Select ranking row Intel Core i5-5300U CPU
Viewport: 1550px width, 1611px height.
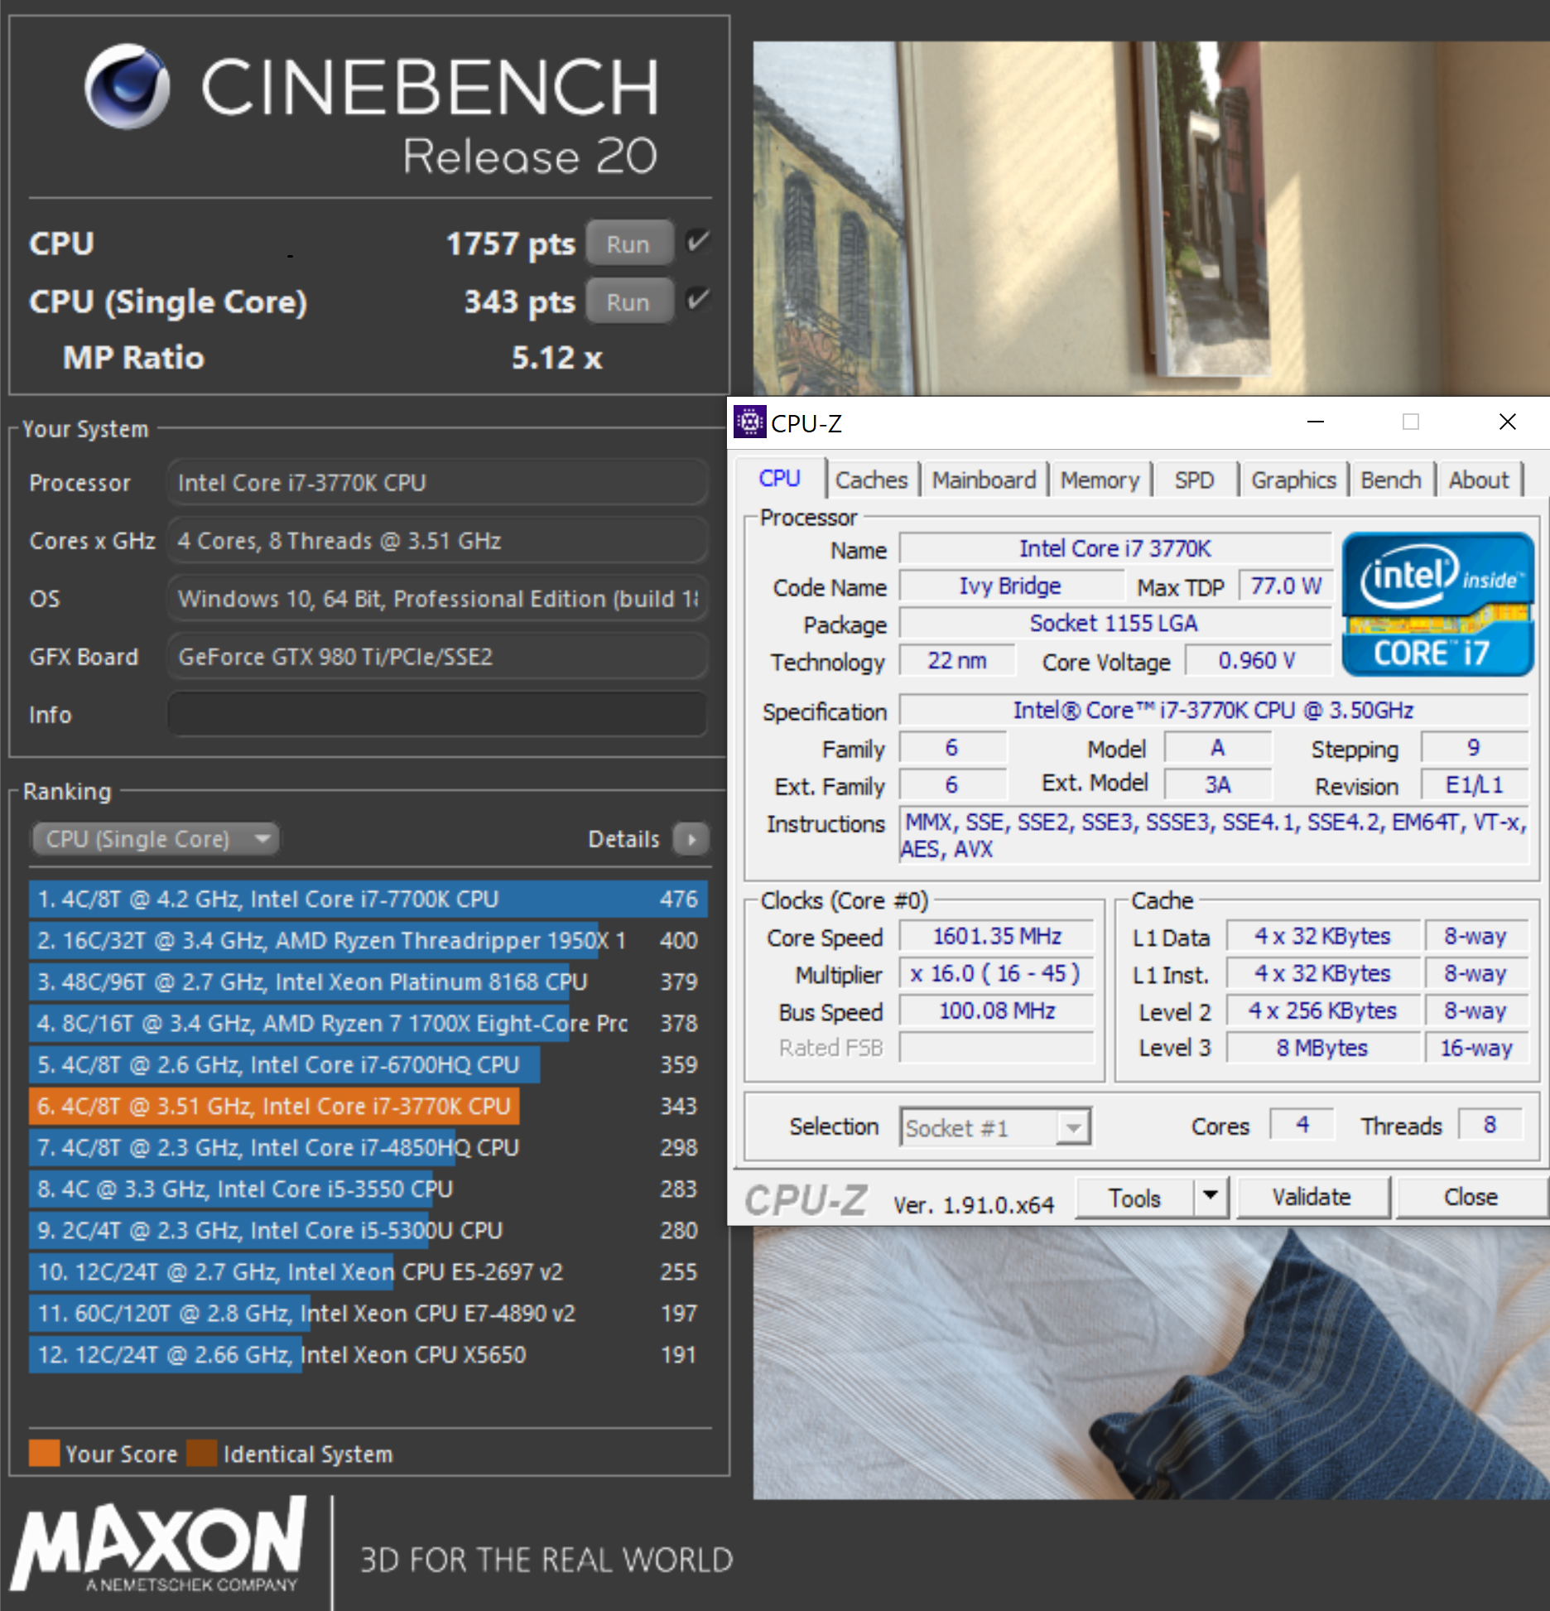click(368, 1230)
